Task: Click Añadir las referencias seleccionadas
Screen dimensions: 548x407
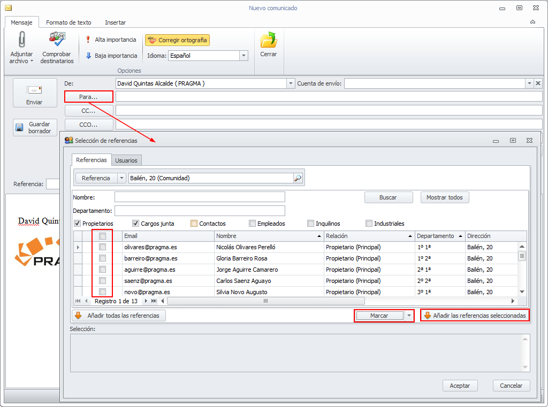Action: (475, 316)
